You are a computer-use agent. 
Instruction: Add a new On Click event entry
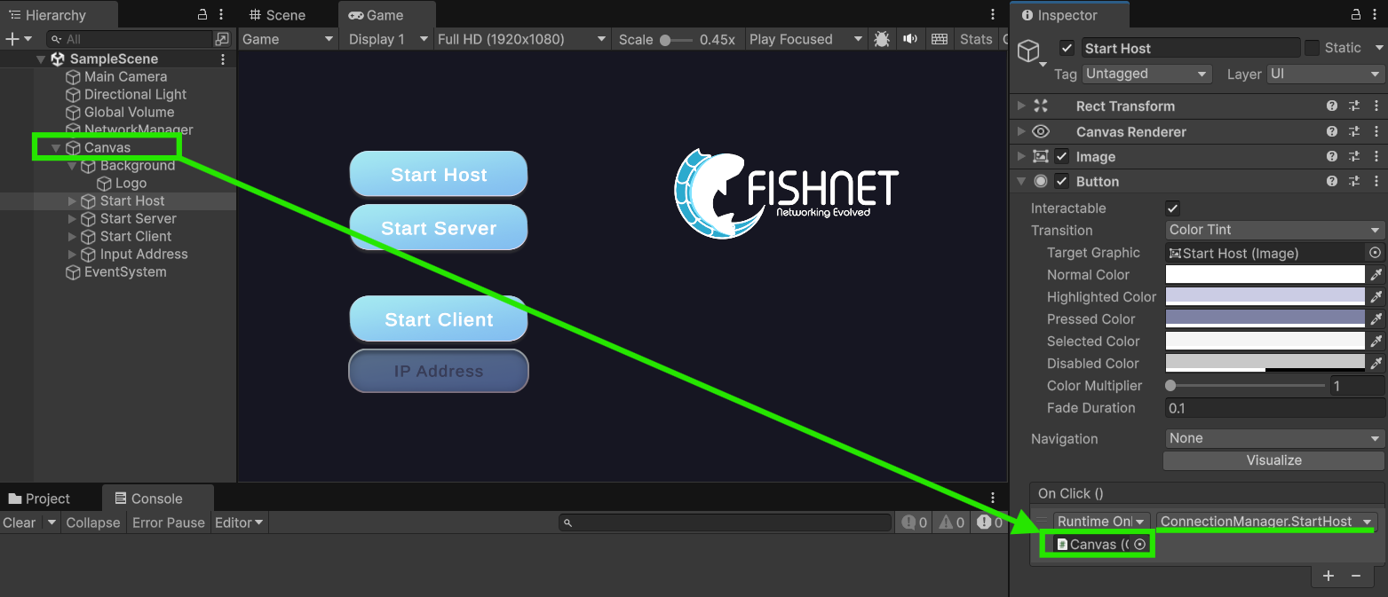tap(1328, 576)
